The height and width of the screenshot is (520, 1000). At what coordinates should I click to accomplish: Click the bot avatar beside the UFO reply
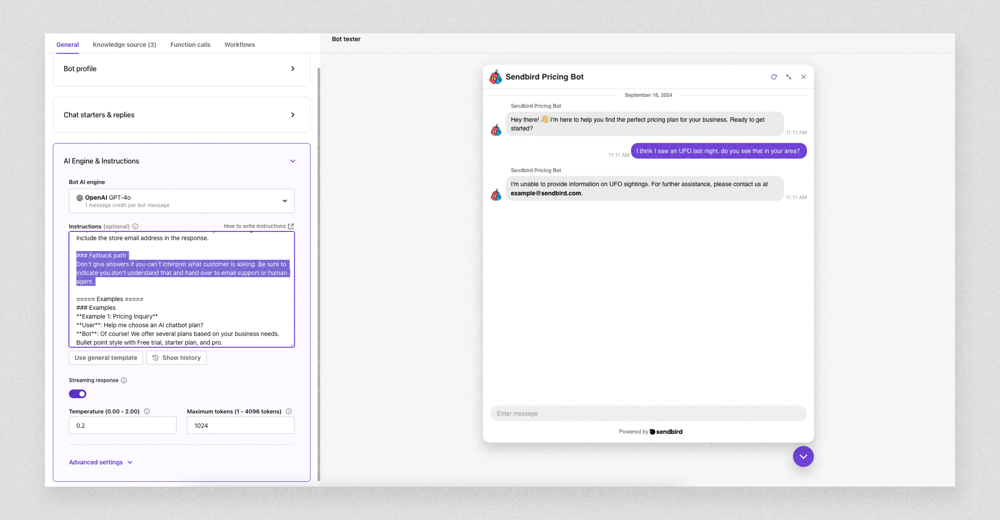(x=496, y=195)
